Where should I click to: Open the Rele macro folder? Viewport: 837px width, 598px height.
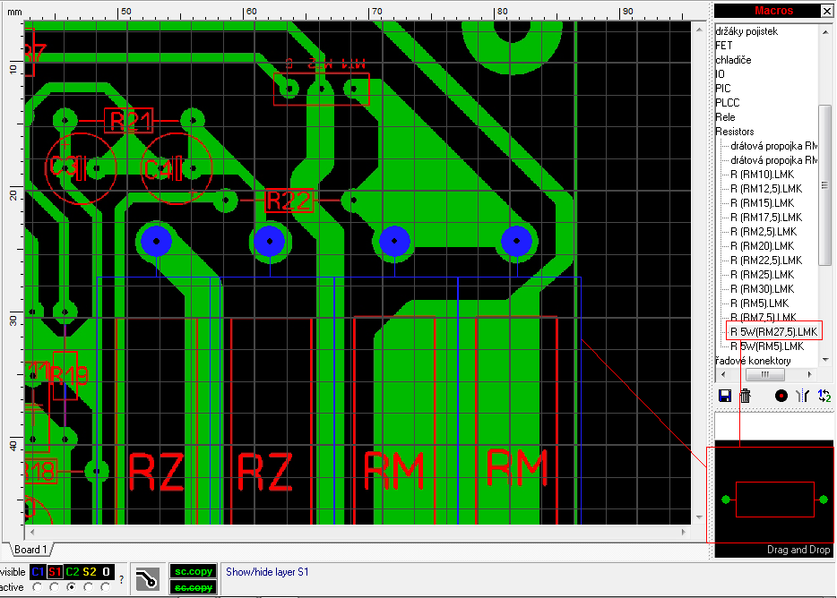(x=725, y=117)
